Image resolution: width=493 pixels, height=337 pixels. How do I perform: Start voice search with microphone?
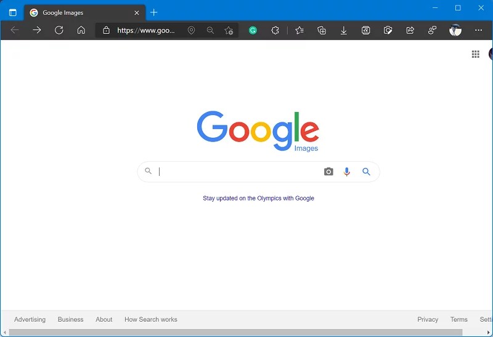coord(346,172)
